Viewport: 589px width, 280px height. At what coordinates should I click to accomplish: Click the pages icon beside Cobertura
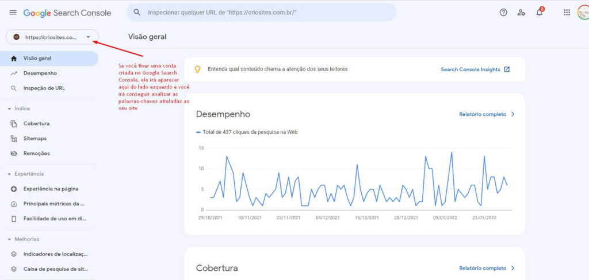[x=14, y=124]
